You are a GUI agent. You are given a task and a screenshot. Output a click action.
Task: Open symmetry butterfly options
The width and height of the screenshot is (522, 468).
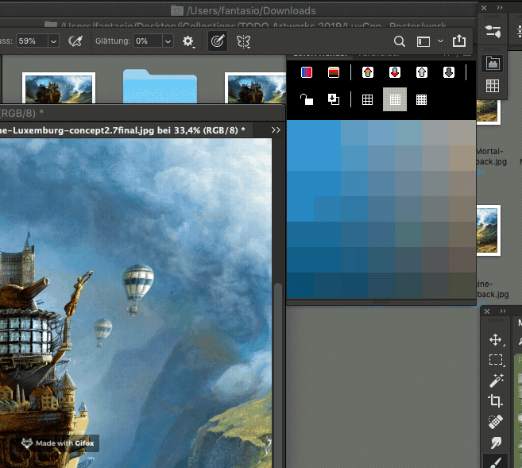tap(243, 41)
